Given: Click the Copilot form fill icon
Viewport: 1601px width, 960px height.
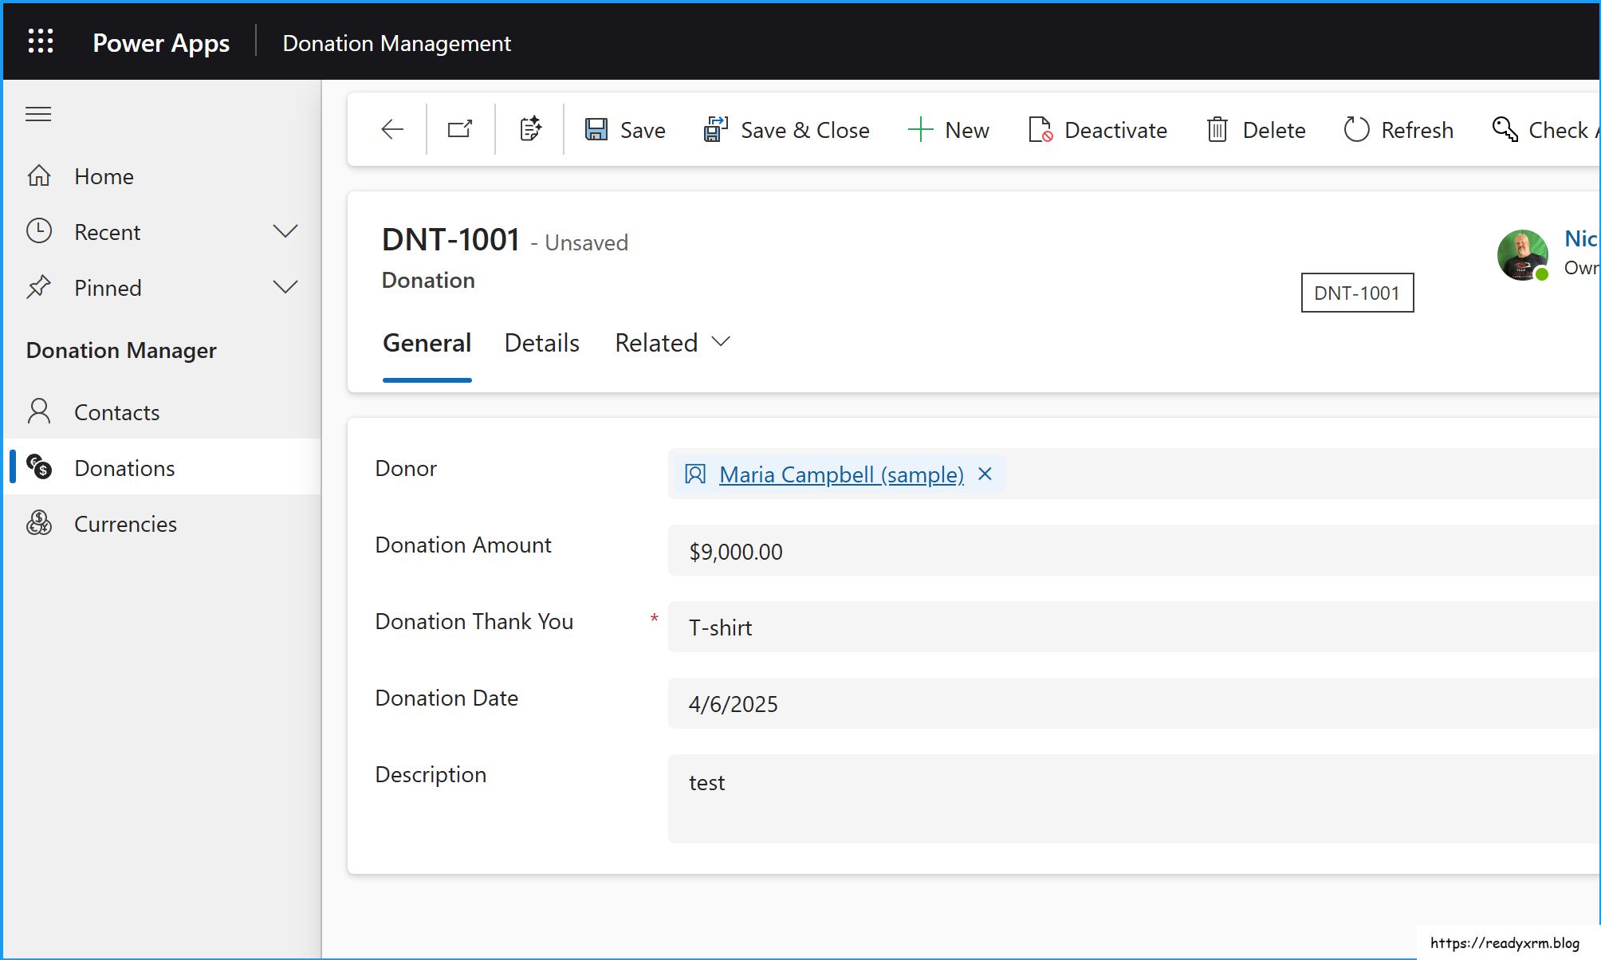Looking at the screenshot, I should 530,130.
